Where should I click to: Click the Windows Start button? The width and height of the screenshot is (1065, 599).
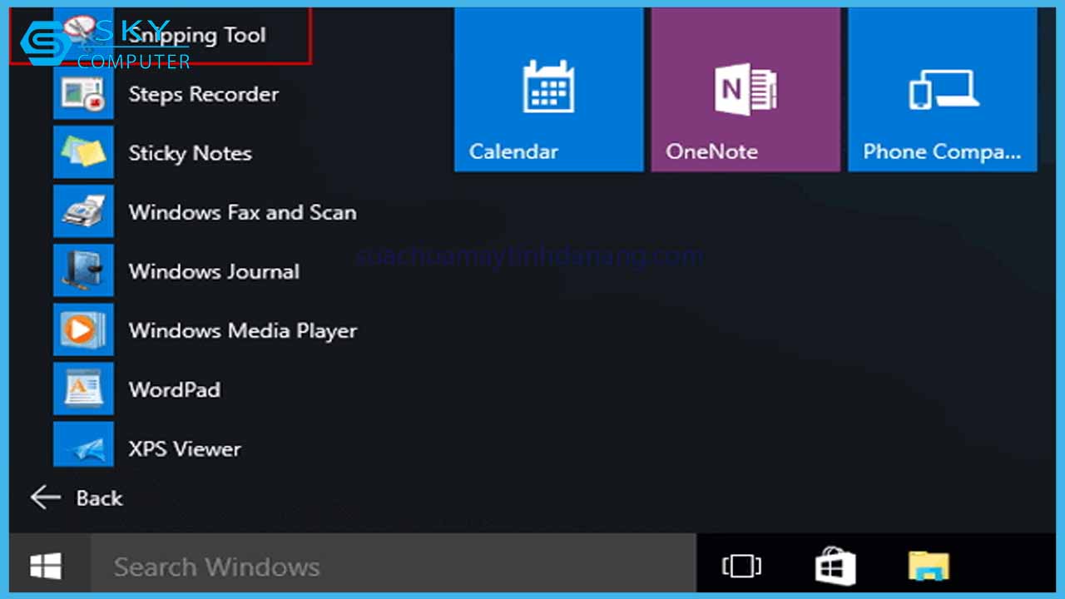[x=46, y=567]
